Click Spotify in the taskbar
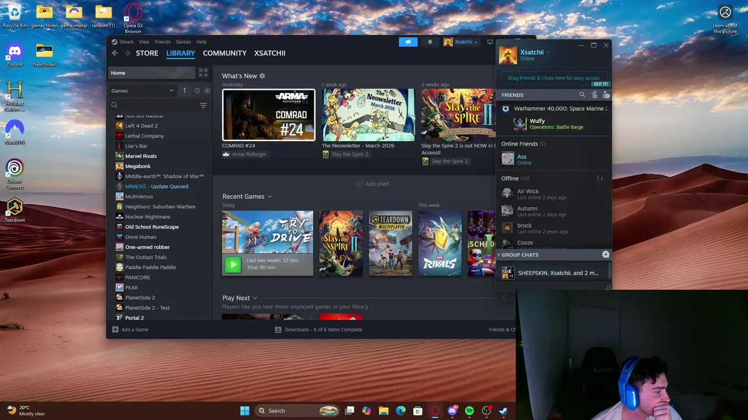 point(469,411)
